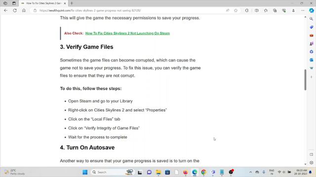Open the Favorites list
Screen dimensions: 316x177
(266, 10)
